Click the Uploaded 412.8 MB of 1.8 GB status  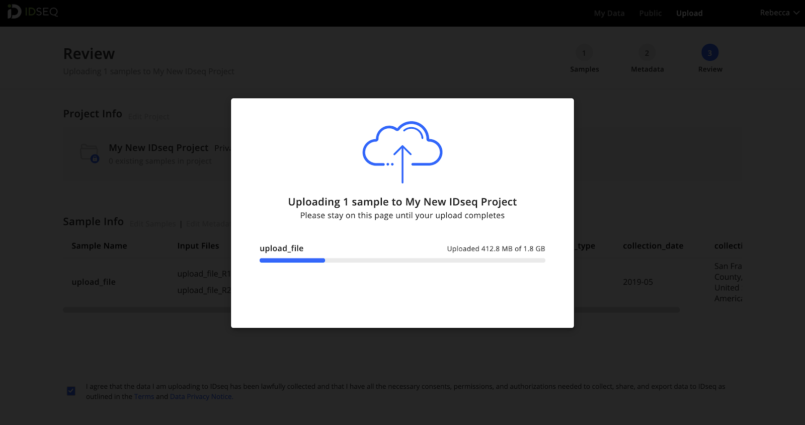(x=496, y=248)
